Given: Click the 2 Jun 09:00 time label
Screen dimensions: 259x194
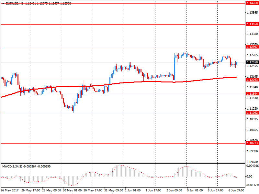Looking at the screenshot, I should click(174, 190).
